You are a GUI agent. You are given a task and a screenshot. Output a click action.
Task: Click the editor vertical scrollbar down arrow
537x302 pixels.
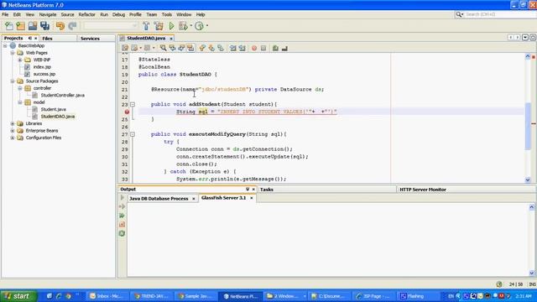tap(528, 180)
